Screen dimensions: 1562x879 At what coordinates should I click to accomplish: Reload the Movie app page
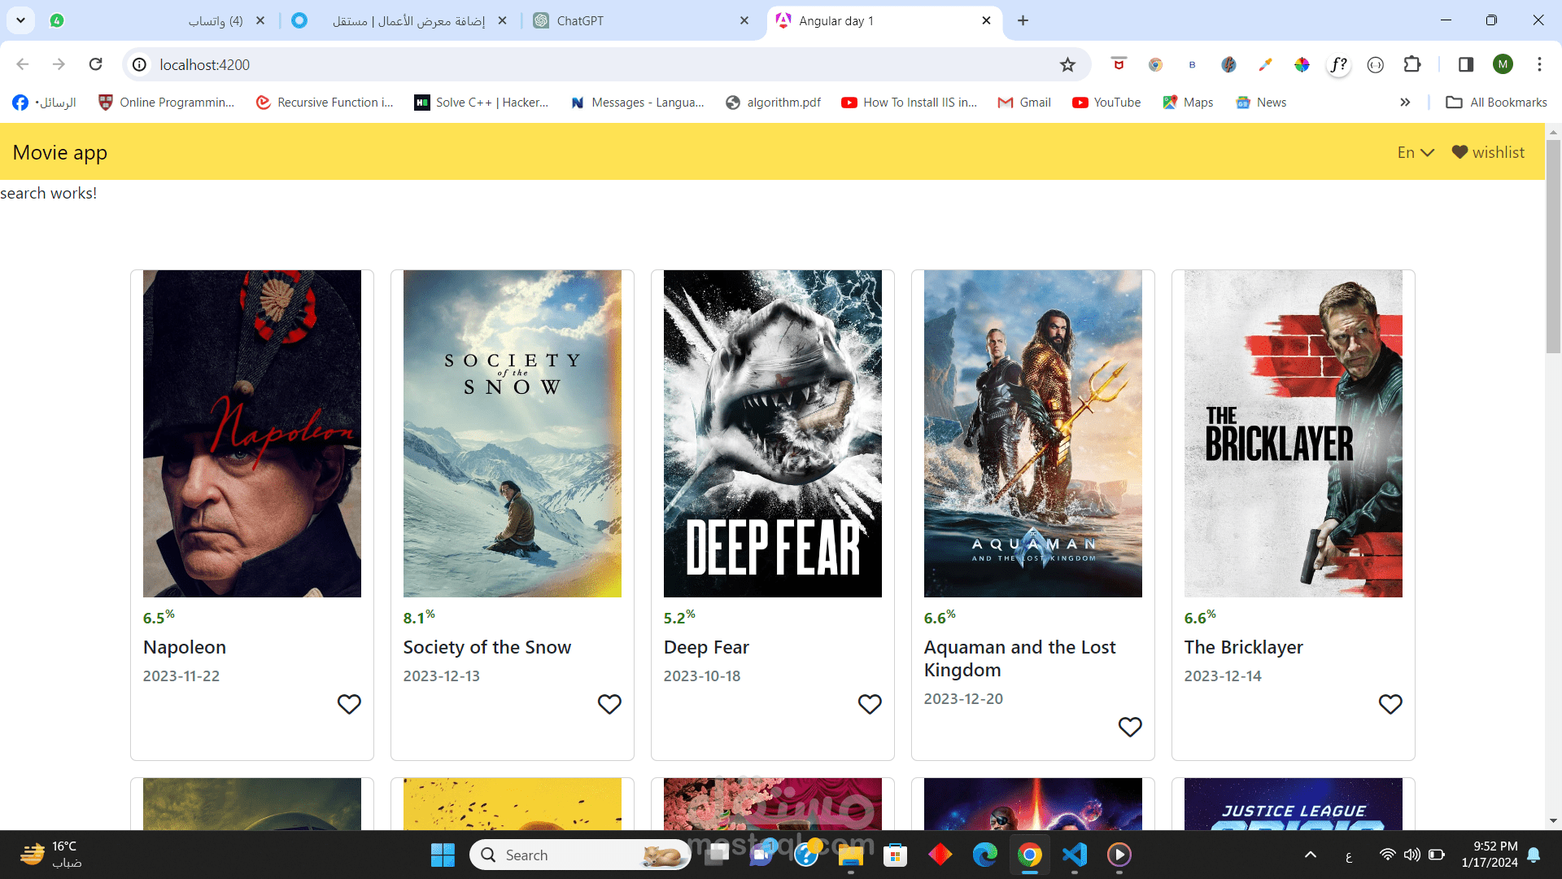(95, 64)
